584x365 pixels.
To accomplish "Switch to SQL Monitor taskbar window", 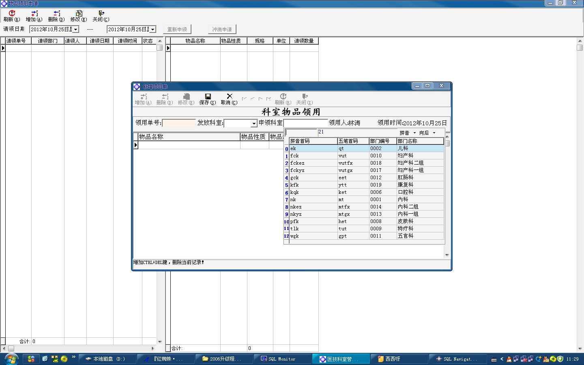I will [282, 359].
